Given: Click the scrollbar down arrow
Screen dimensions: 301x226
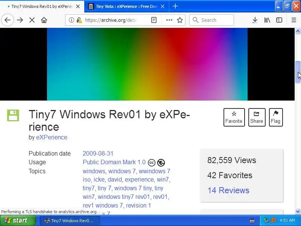Looking at the screenshot, I should (x=298, y=211).
